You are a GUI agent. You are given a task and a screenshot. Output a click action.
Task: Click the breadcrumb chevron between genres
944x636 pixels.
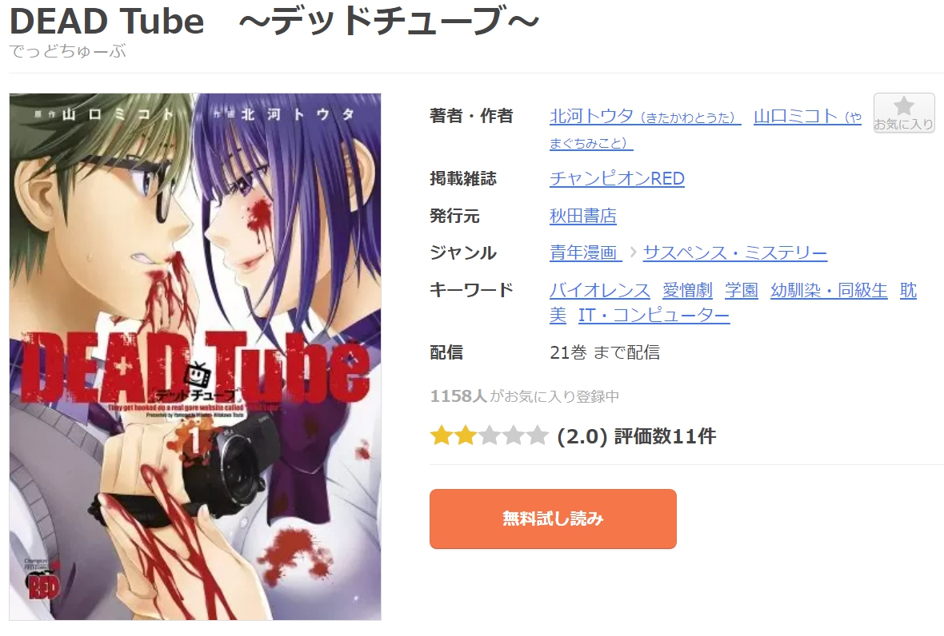[x=633, y=252]
